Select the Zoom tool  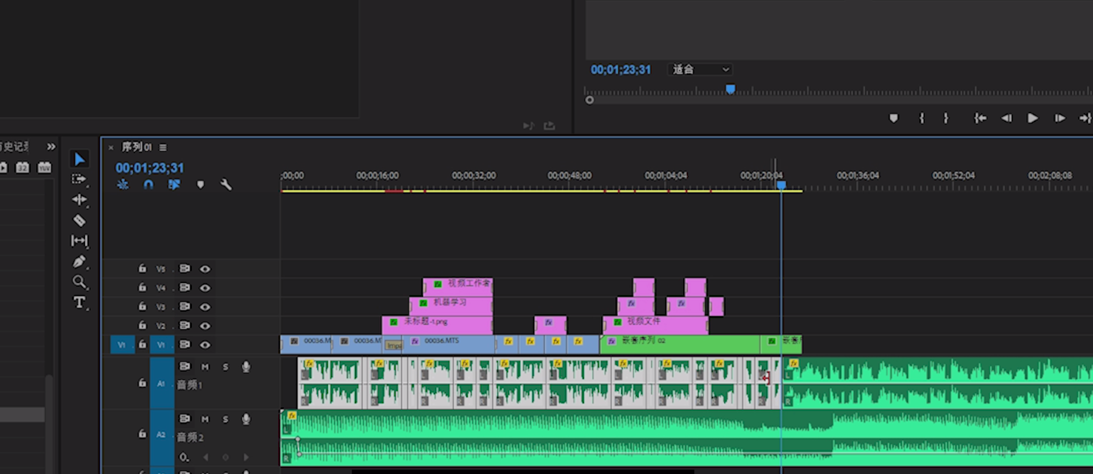(x=79, y=282)
